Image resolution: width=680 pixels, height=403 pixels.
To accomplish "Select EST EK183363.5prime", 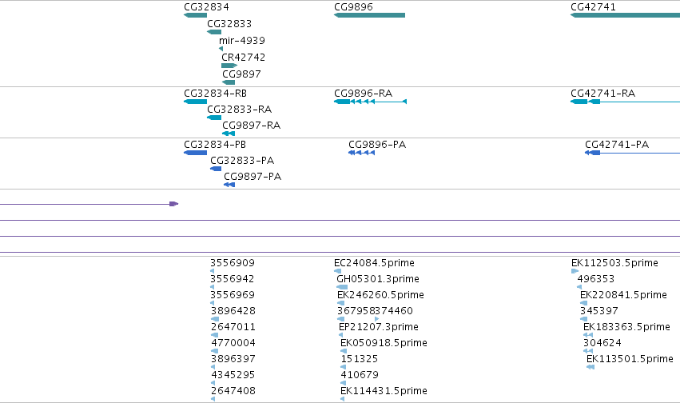I will (626, 327).
